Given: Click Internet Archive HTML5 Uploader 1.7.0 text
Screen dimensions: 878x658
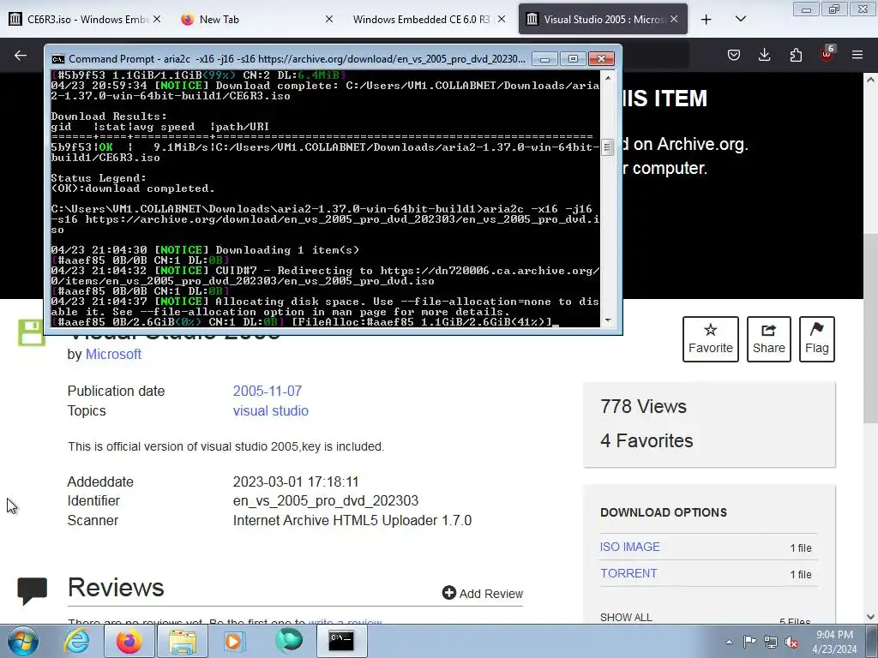Looking at the screenshot, I should [x=352, y=520].
